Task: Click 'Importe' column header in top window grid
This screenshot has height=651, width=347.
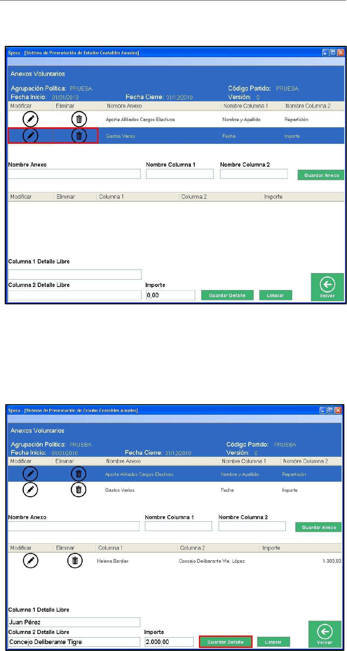Action: 273,197
